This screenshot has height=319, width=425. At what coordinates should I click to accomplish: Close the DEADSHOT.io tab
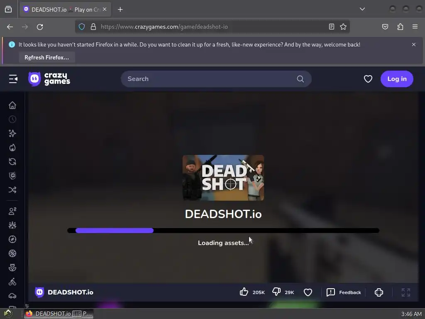point(105,9)
